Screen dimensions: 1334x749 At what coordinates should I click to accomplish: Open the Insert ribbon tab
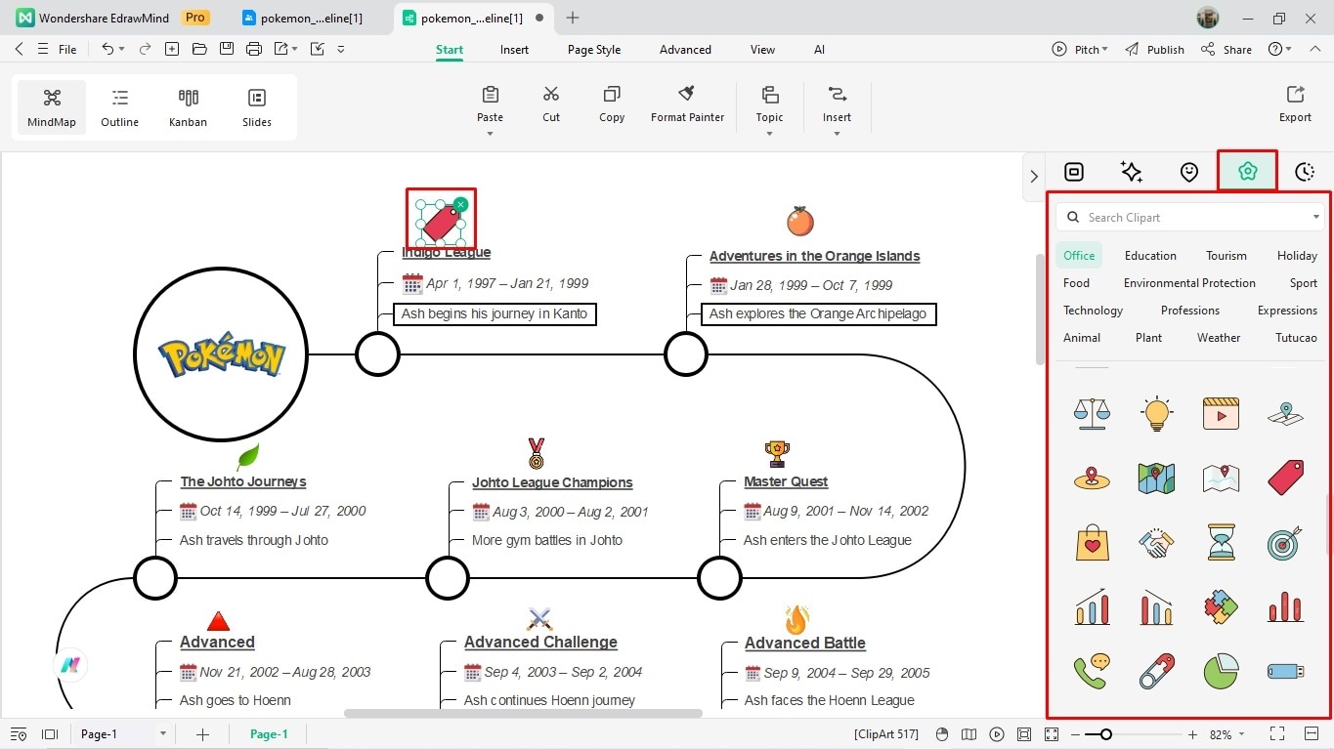point(514,50)
